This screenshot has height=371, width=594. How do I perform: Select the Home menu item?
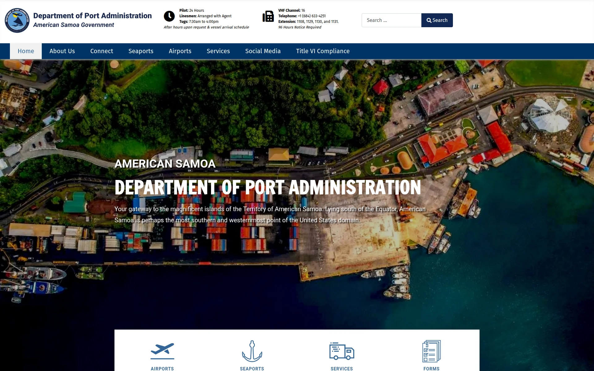pyautogui.click(x=26, y=51)
